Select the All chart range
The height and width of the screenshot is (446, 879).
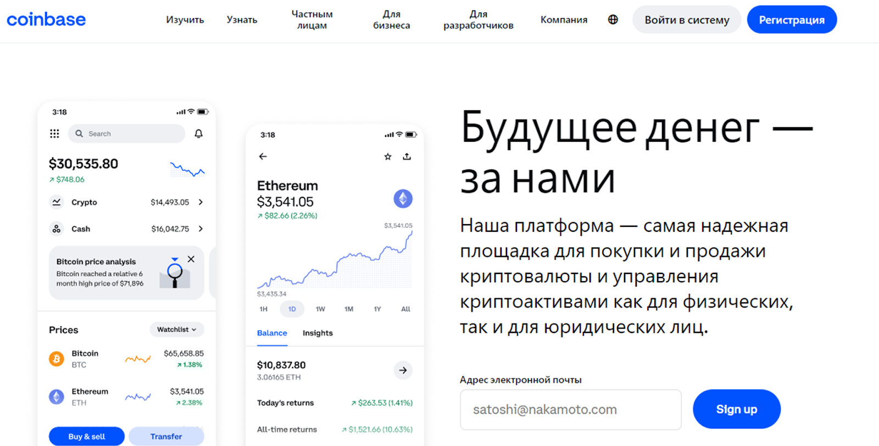(405, 309)
